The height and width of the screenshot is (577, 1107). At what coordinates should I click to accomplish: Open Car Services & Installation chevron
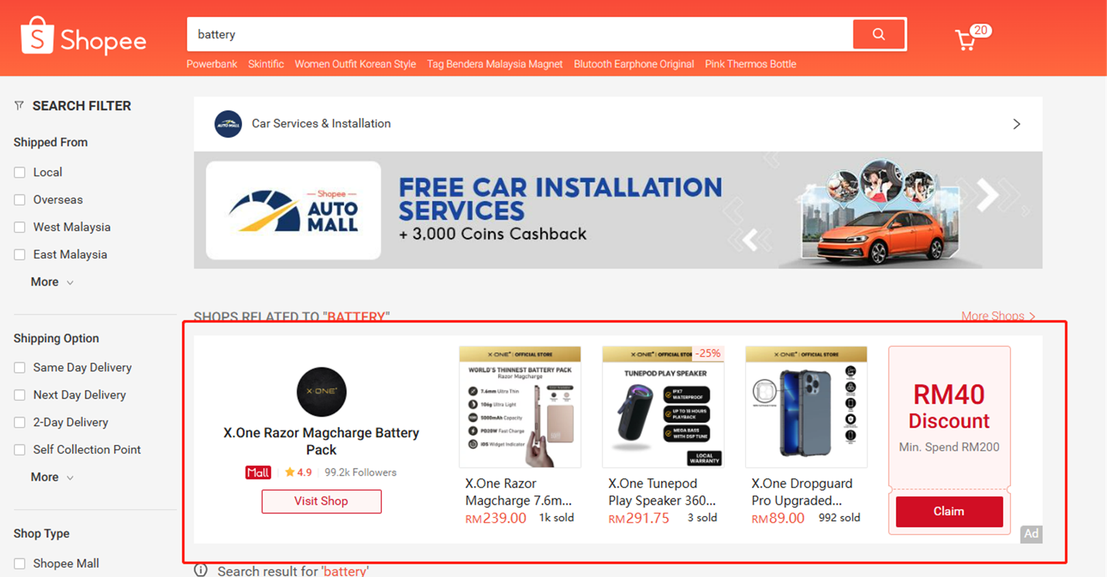click(1016, 124)
